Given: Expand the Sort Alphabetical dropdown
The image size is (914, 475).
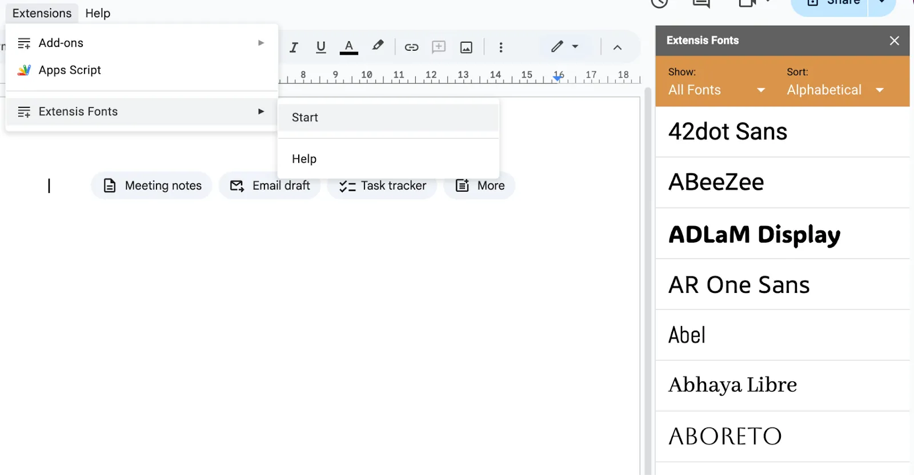Looking at the screenshot, I should pos(835,90).
